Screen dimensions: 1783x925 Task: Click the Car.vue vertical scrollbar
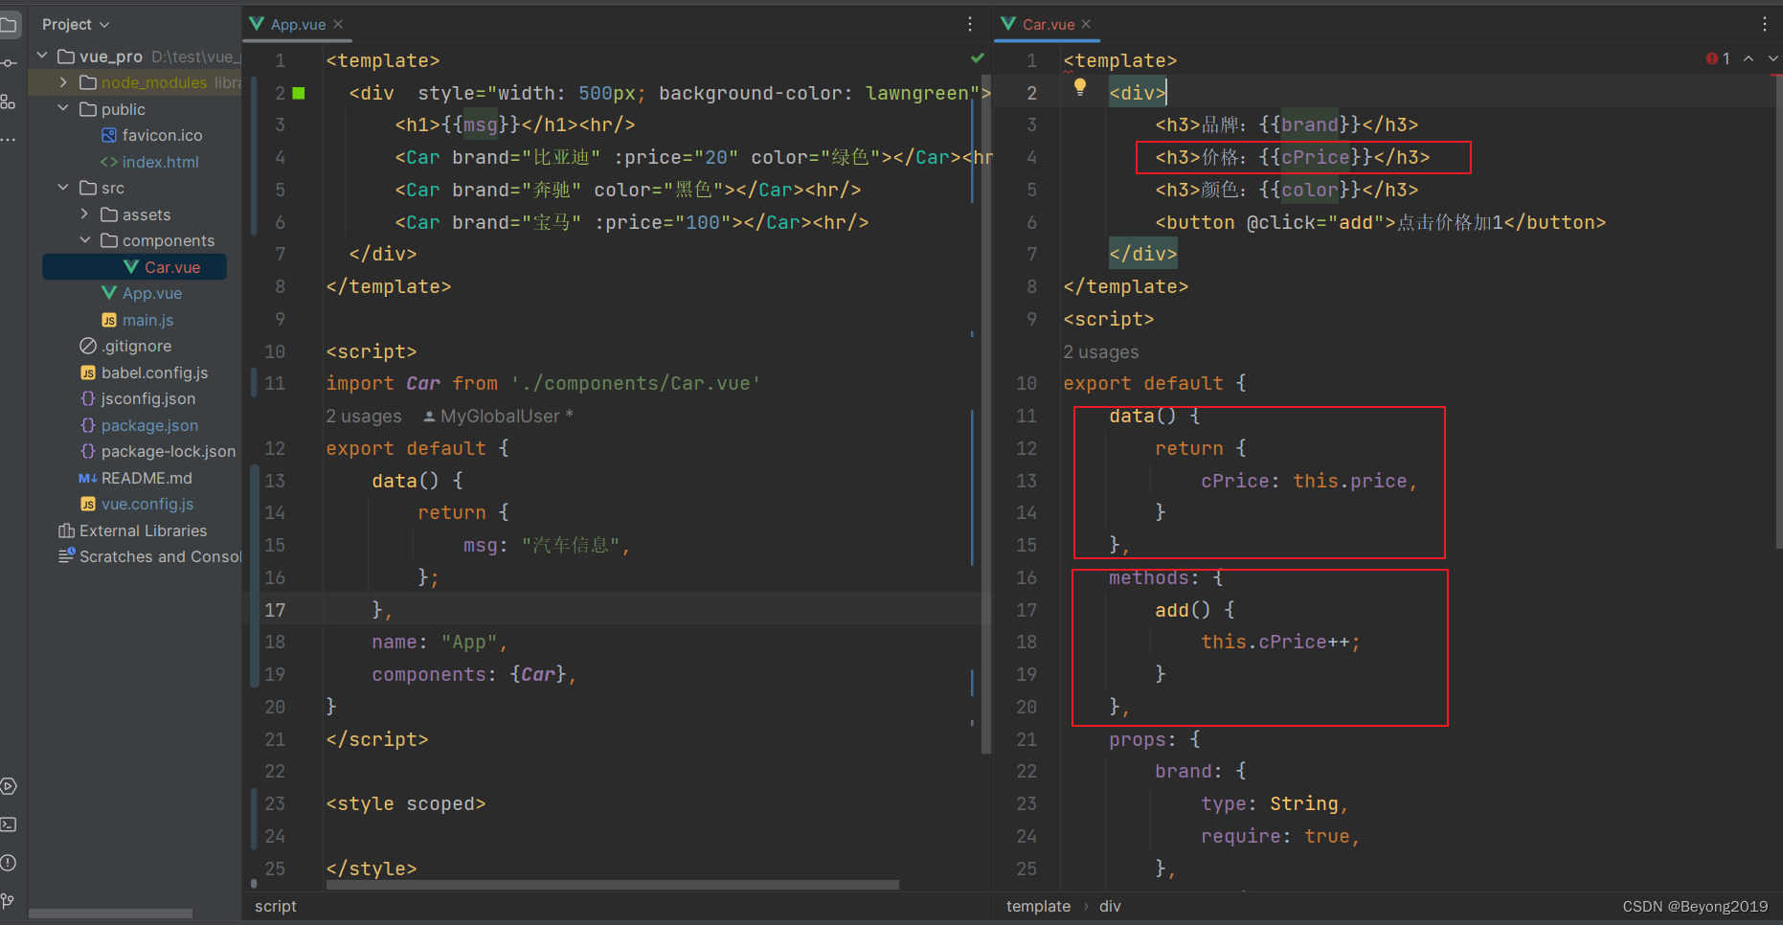(1778, 311)
